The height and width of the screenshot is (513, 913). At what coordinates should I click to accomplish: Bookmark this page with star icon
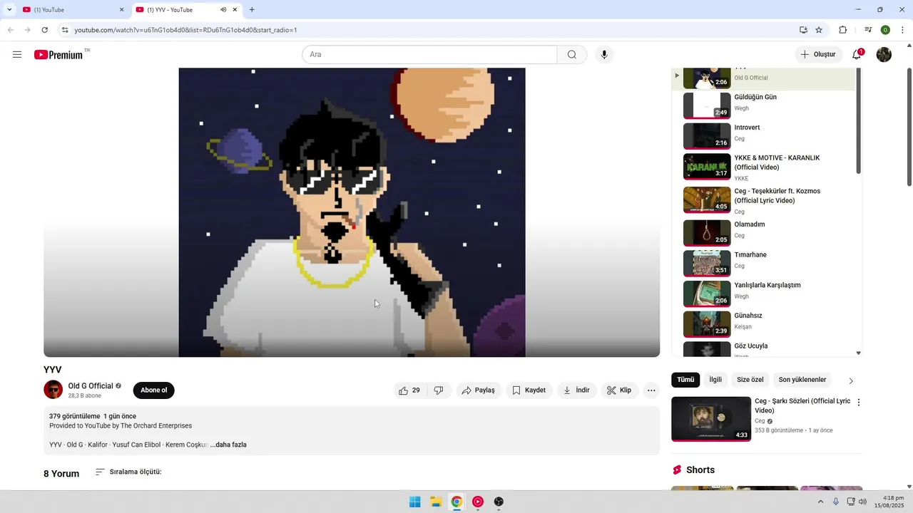tap(819, 30)
